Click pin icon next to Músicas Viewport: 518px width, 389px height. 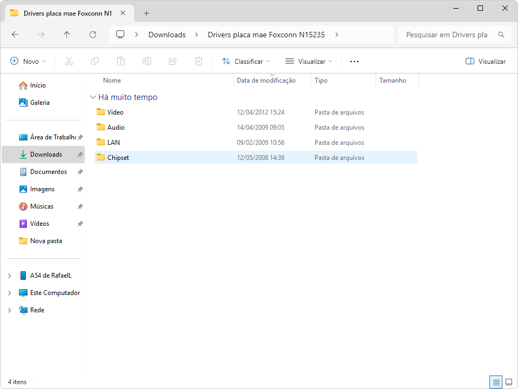tap(80, 206)
